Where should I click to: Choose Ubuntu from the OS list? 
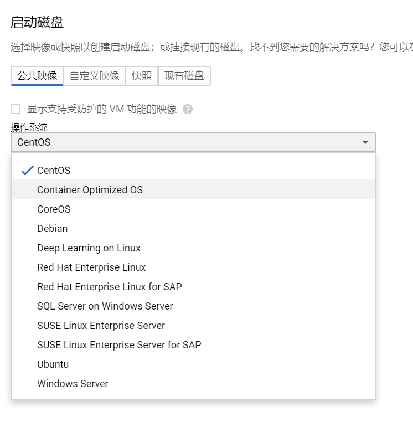53,364
